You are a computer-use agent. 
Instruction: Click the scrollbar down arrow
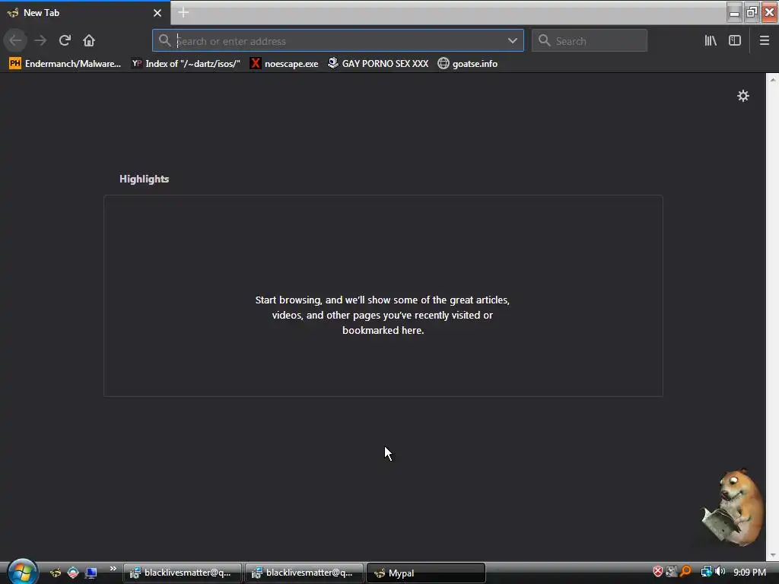(x=773, y=555)
